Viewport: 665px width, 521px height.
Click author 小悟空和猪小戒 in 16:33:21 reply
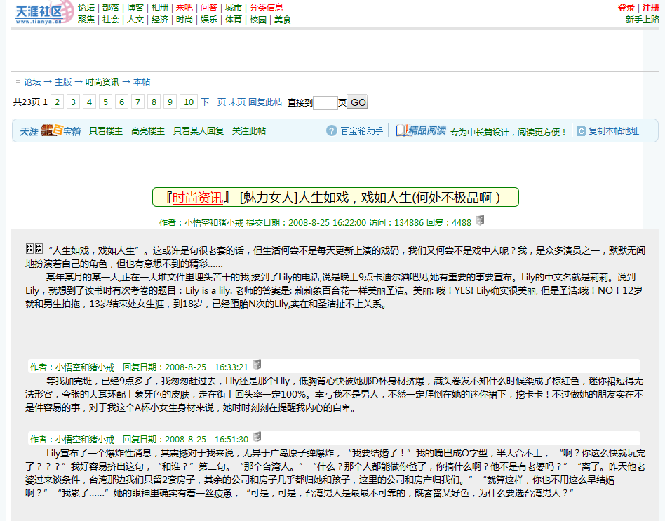(x=85, y=367)
